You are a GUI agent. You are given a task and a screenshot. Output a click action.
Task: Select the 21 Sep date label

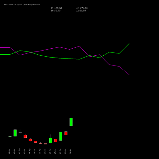point(35,152)
